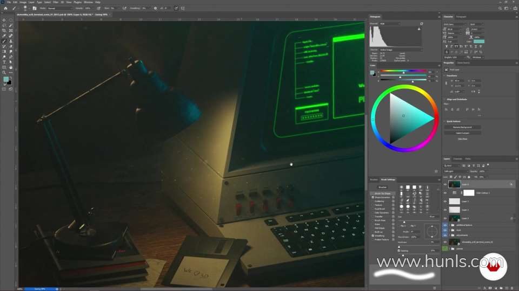Select the Frame tool
Image resolution: width=519 pixels, height=291 pixels.
point(11,31)
